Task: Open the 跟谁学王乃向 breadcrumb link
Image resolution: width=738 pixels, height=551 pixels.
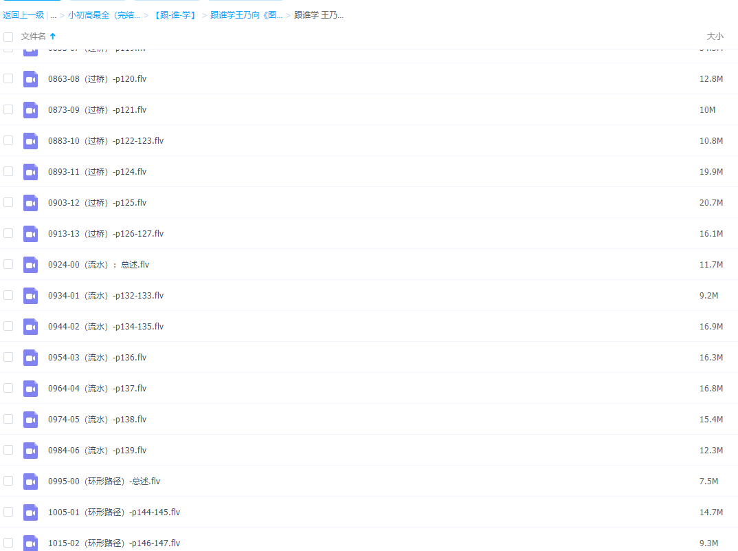Action: (x=246, y=15)
